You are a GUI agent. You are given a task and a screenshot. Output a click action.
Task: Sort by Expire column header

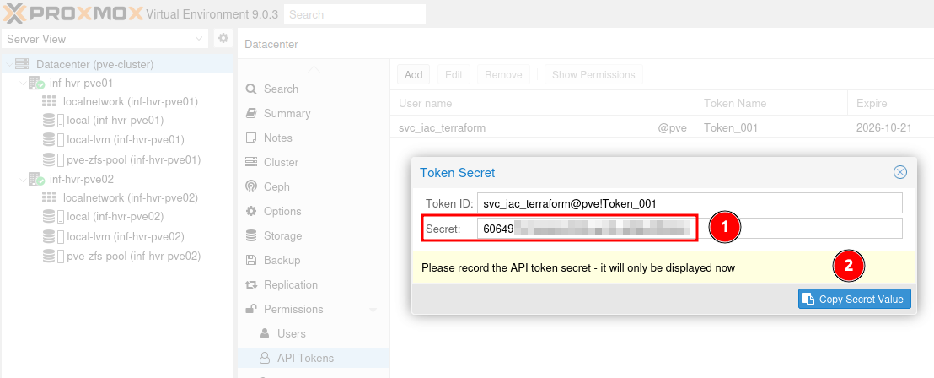tap(890, 103)
